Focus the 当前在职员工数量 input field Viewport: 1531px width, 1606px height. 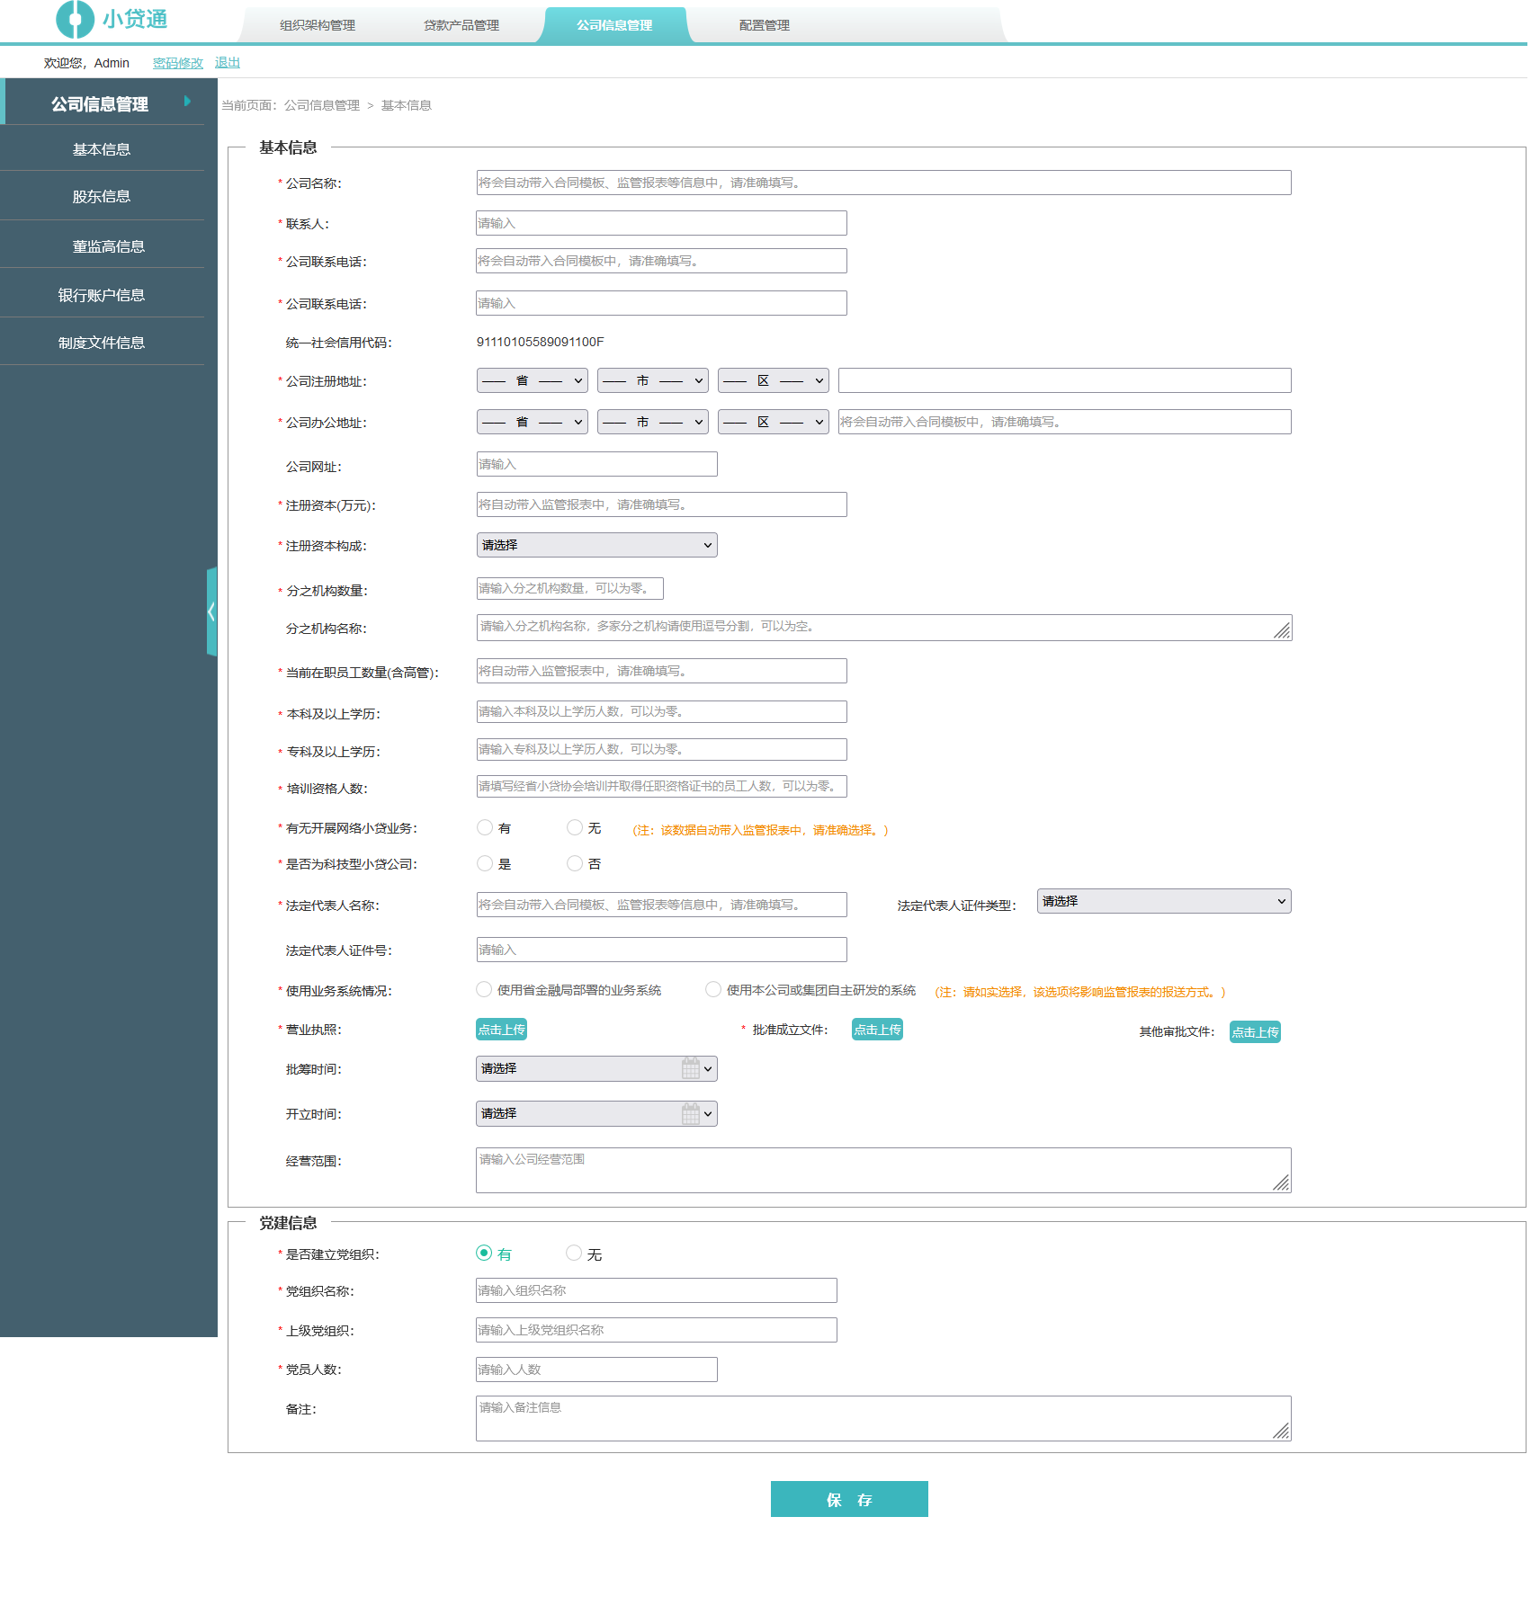pos(661,671)
